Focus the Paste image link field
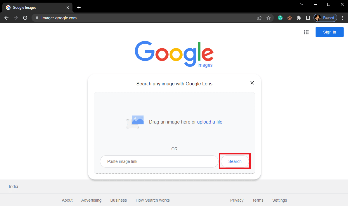This screenshot has width=348, height=206. pos(159,161)
